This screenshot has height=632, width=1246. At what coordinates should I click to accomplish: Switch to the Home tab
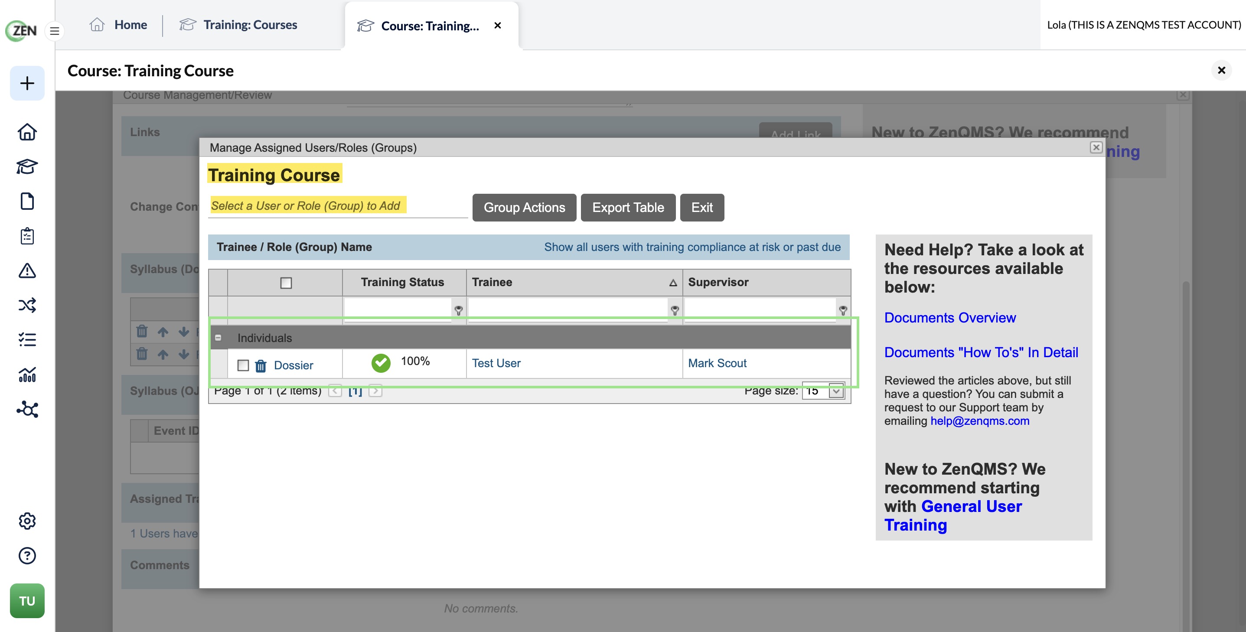click(118, 25)
